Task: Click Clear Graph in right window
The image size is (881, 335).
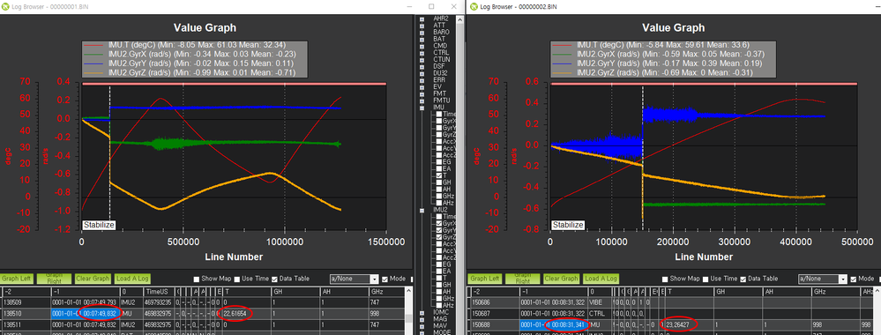Action: coord(561,279)
